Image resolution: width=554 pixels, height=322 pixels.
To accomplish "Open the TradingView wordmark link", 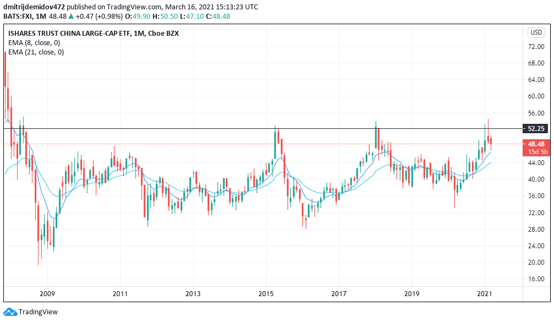I will click(38, 312).
